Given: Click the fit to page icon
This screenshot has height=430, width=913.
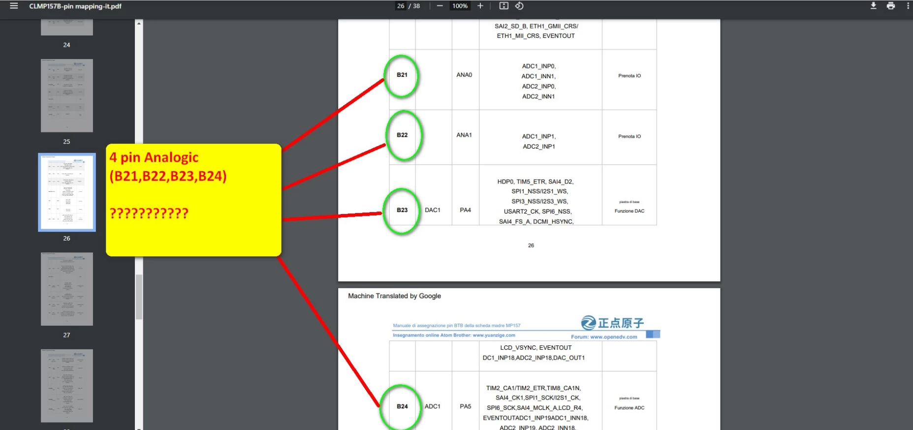Looking at the screenshot, I should coord(504,6).
